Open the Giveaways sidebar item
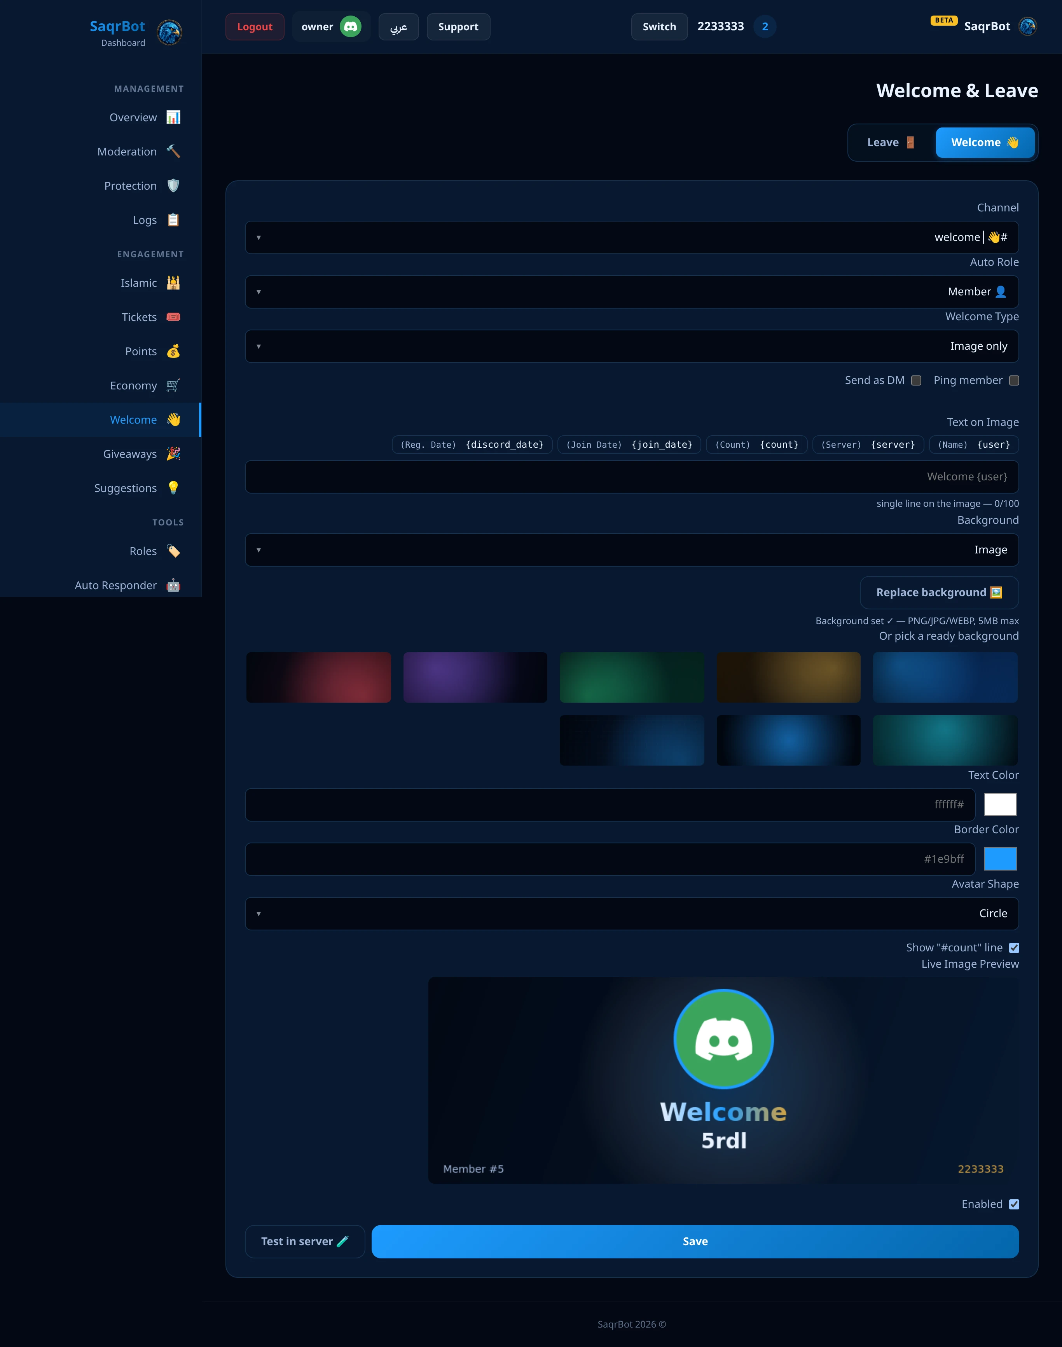The width and height of the screenshot is (1062, 1347). [101, 454]
